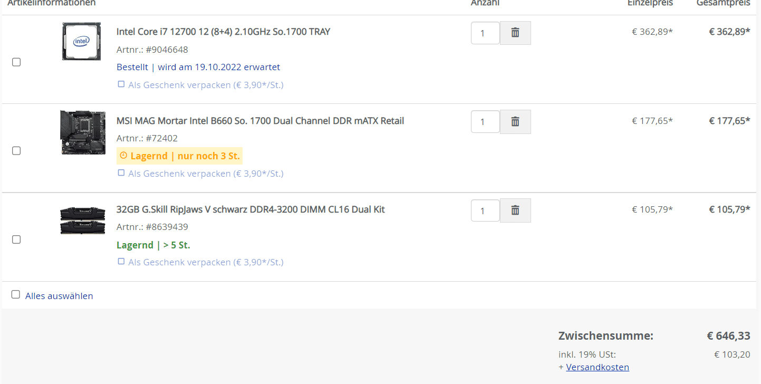Click the Zwischensumme amount € 646,33
Viewport: 761px width, 384px height.
pos(728,336)
